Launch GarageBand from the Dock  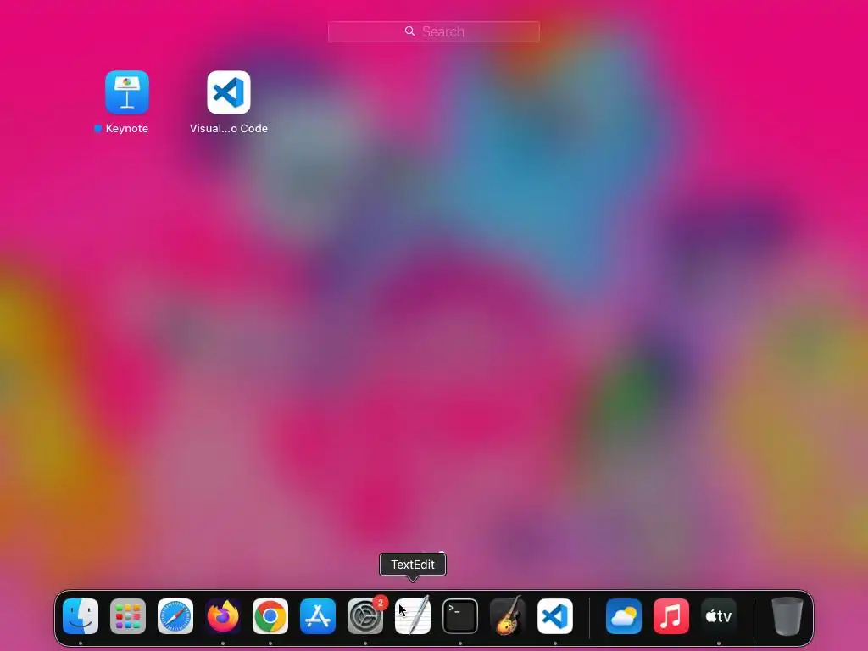click(508, 615)
